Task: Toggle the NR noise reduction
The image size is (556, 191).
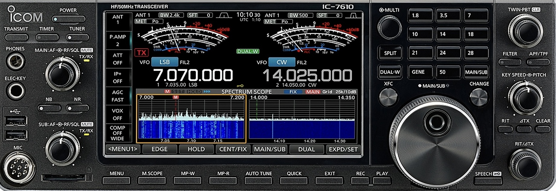Action: (x=77, y=108)
